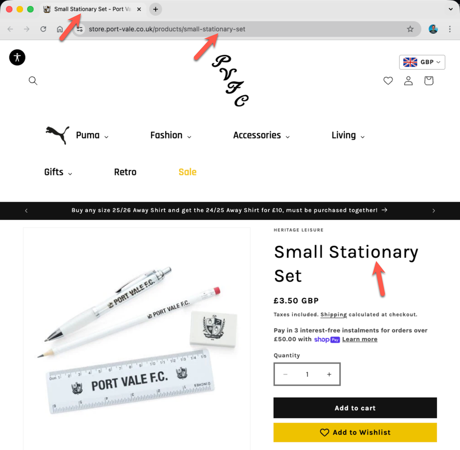Click the PVFC logo
The height and width of the screenshot is (450, 460).
tap(230, 81)
